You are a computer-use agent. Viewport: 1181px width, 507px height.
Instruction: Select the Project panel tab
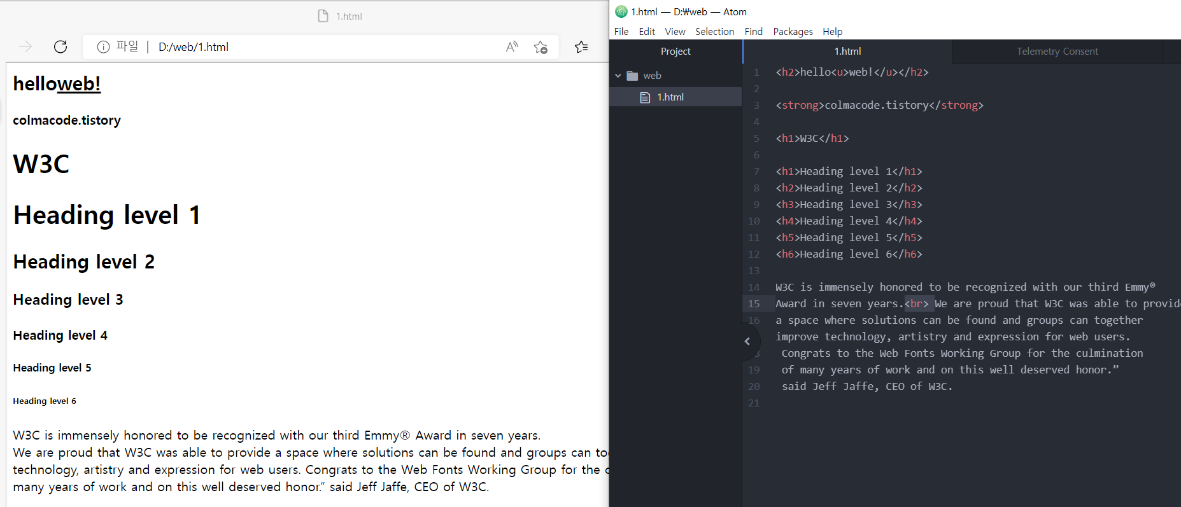[675, 52]
